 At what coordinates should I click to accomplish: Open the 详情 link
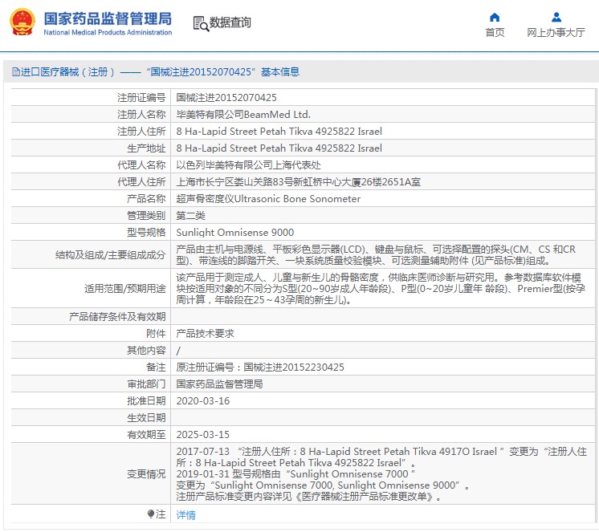[x=185, y=514]
